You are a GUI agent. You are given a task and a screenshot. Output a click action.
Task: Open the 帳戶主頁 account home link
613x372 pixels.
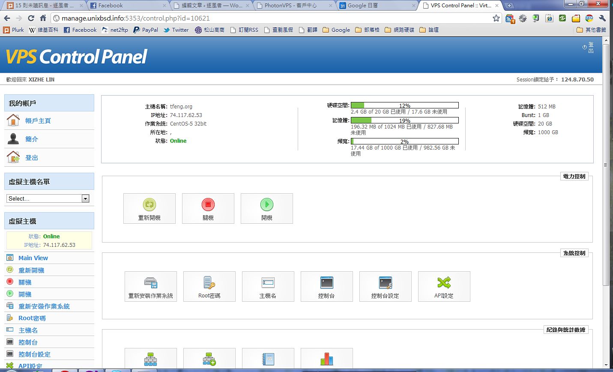click(x=38, y=121)
